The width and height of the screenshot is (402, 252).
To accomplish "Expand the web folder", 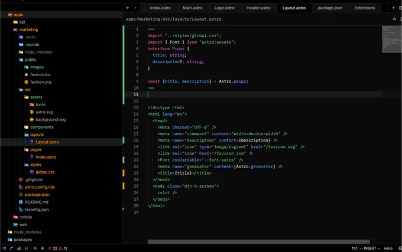I will [x=20, y=225].
